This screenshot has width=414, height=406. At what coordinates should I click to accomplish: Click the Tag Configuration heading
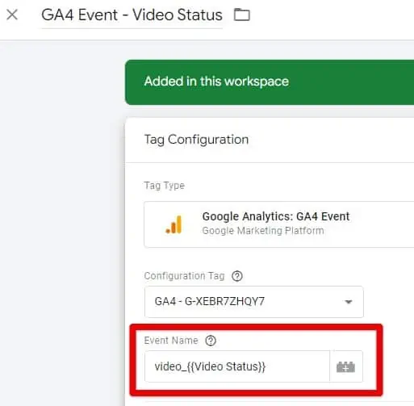click(x=196, y=140)
